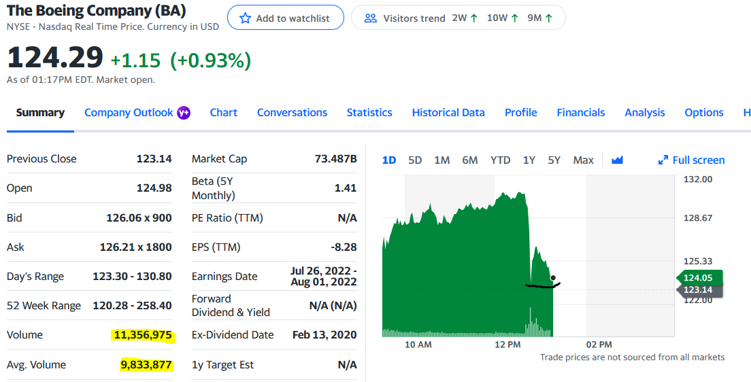Select the 5D chart range

click(x=415, y=160)
